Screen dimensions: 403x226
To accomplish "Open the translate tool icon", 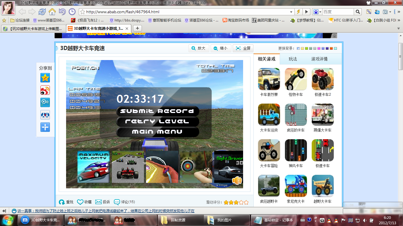I will tap(377, 12).
